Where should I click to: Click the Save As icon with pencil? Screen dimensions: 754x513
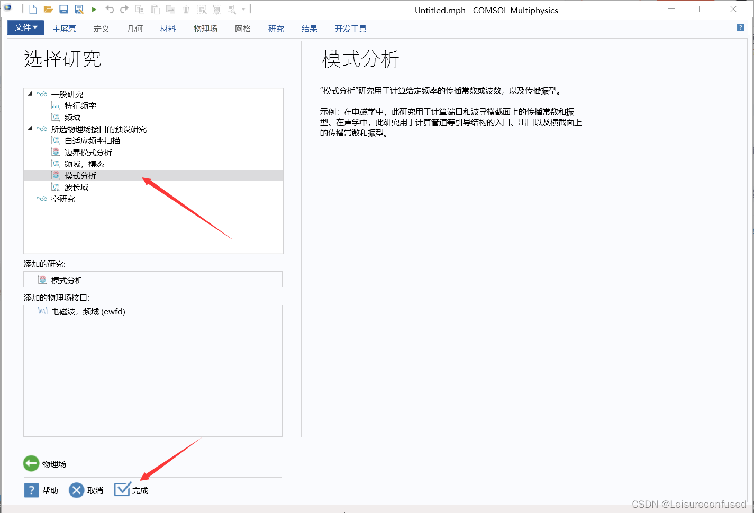click(x=79, y=9)
